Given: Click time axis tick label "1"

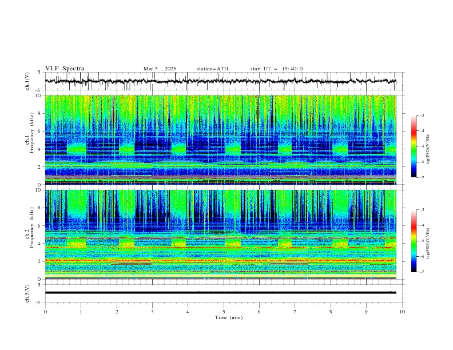Looking at the screenshot, I should point(81,312).
